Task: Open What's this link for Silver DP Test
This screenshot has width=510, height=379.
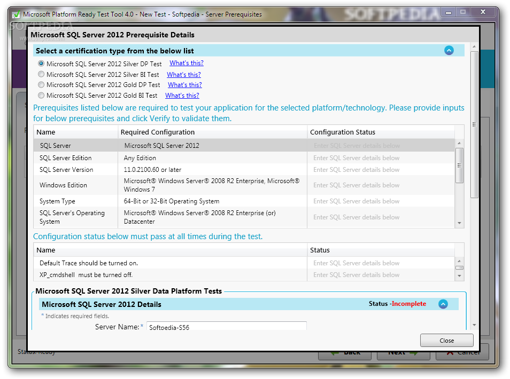Action: [187, 63]
